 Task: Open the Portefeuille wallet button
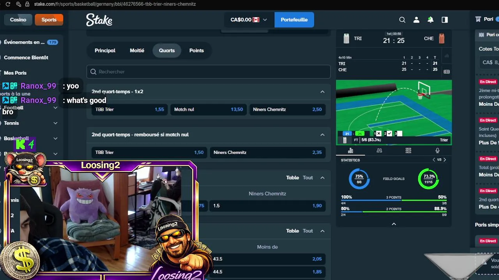[x=294, y=20]
